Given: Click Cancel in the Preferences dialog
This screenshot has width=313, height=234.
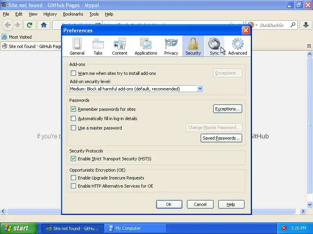Looking at the screenshot, I should 200,204.
